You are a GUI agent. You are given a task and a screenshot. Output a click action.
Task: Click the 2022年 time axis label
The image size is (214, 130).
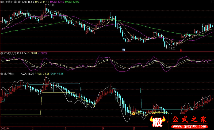pyautogui.click(x=5, y=128)
